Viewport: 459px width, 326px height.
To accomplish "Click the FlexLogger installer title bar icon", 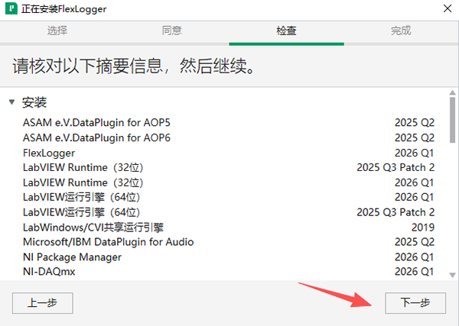I will 11,8.
